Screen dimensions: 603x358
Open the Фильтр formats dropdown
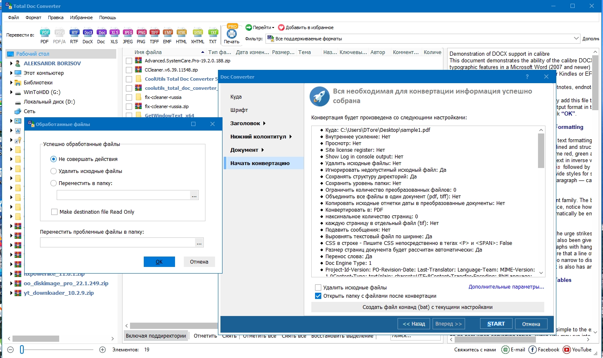[576, 39]
